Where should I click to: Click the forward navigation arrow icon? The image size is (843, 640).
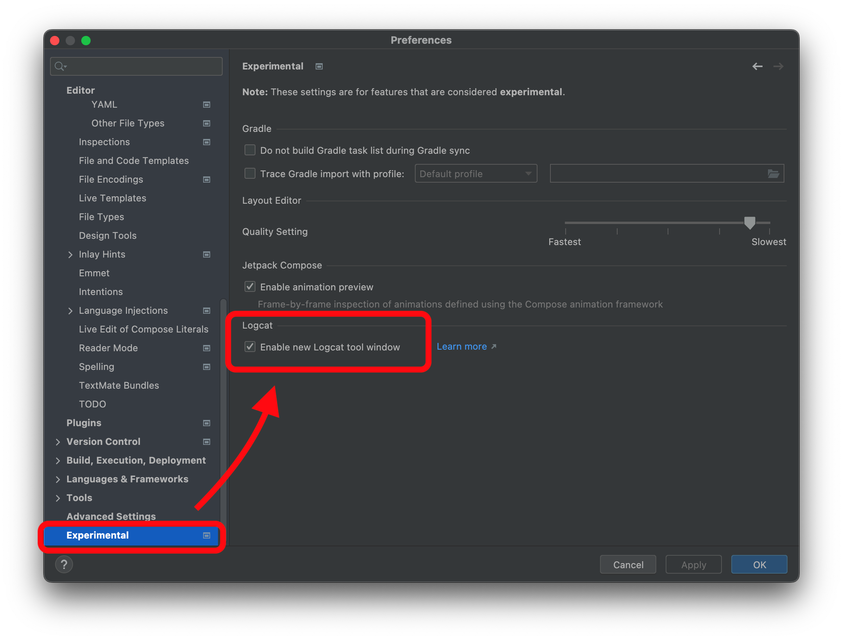[x=779, y=66]
